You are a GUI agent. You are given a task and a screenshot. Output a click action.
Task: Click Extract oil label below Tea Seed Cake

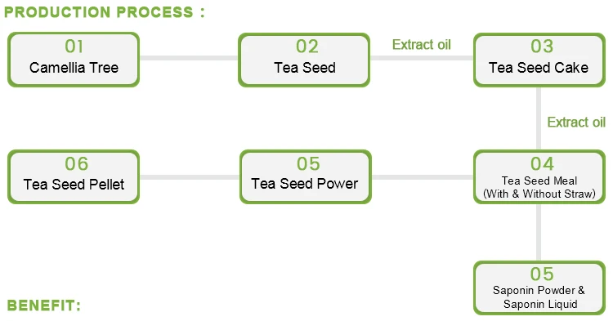[576, 123]
